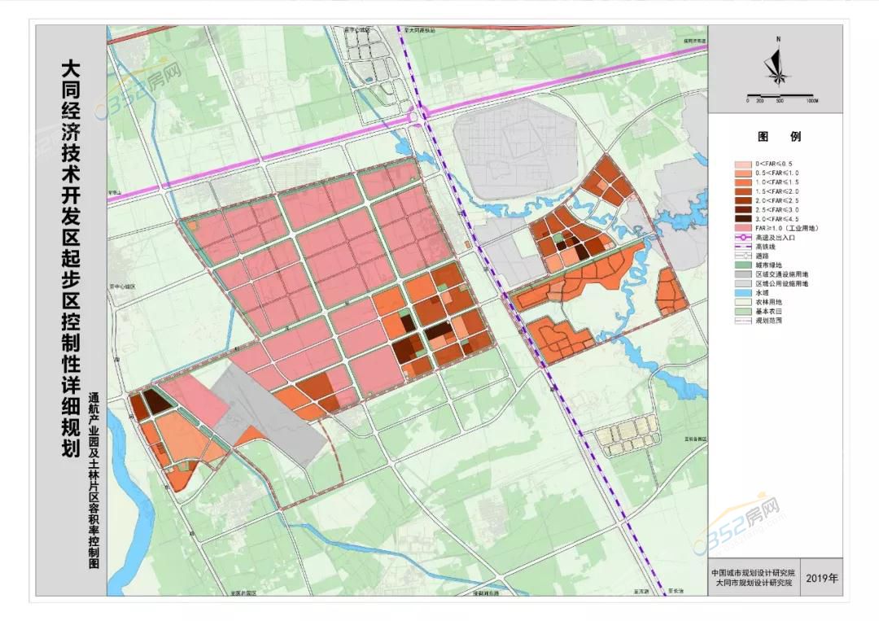This screenshot has width=879, height=621.
Task: Click the 高铁线 dashed purple legend symbol
Action: (x=745, y=247)
